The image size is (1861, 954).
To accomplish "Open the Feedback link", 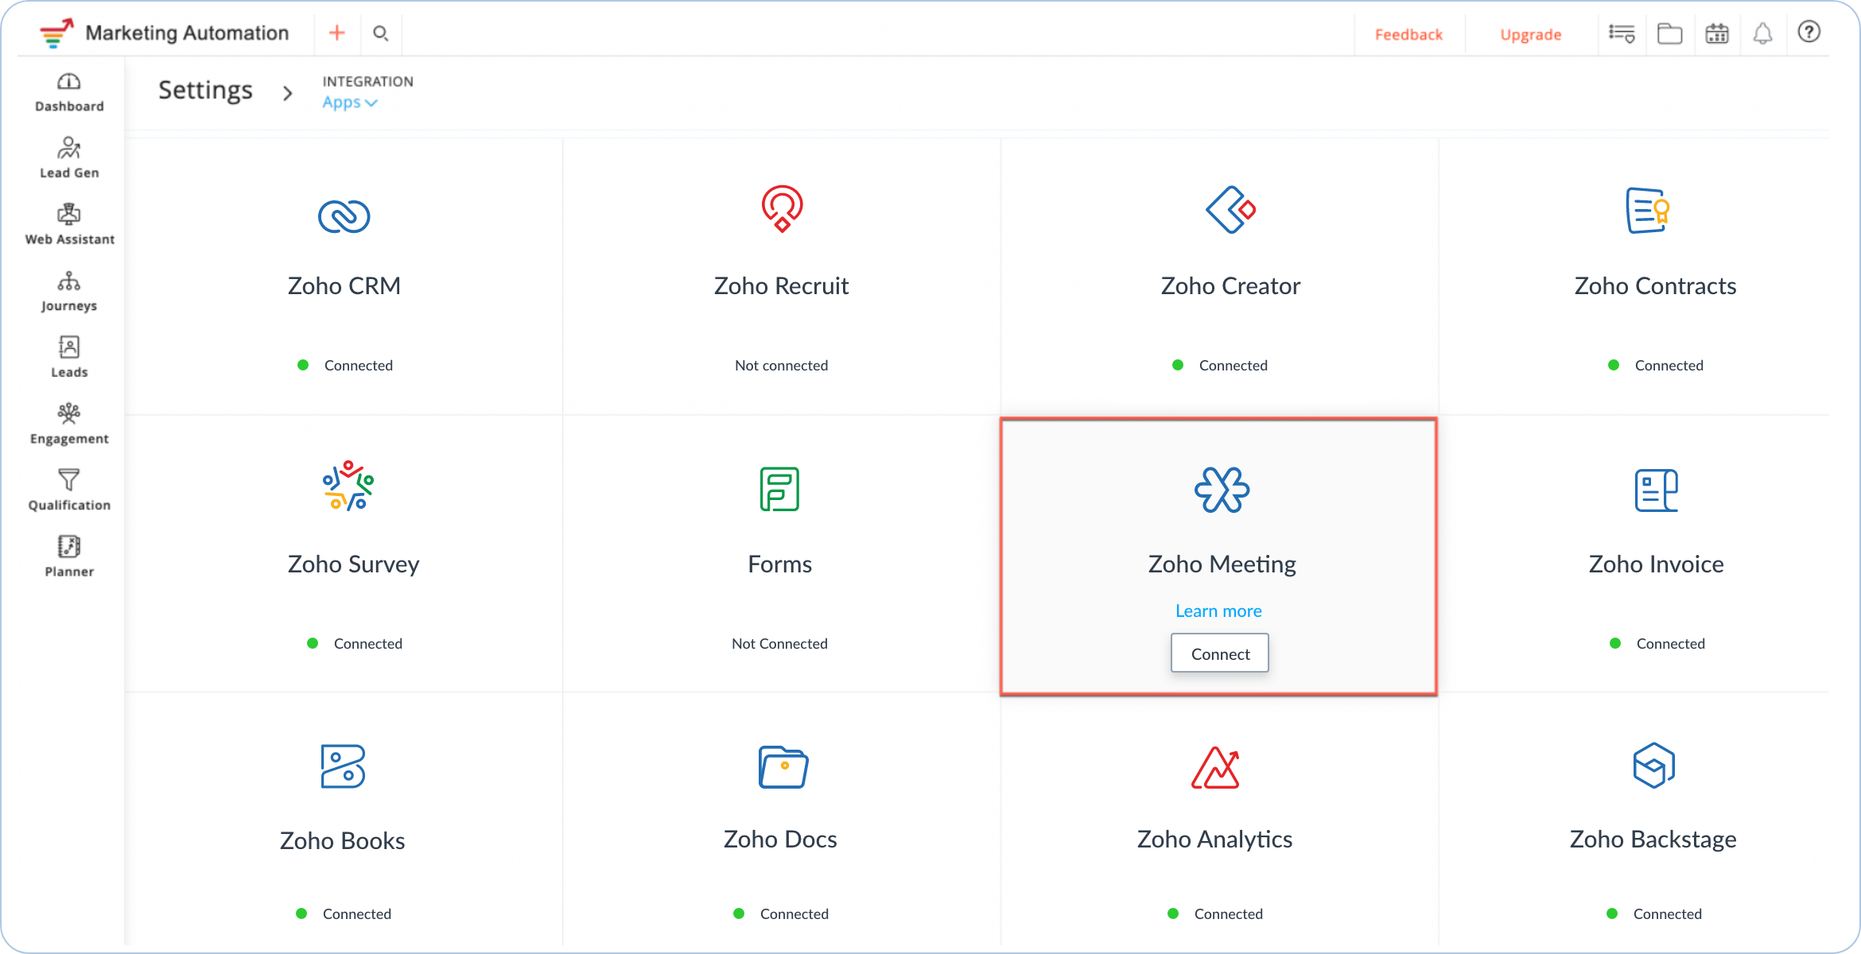I will point(1408,34).
